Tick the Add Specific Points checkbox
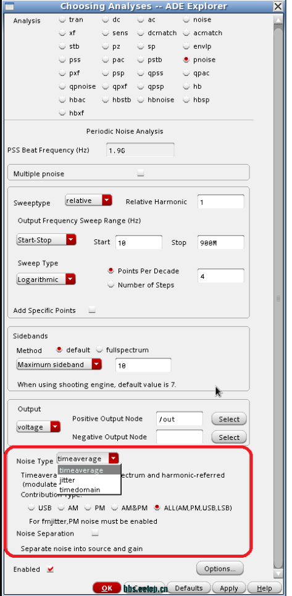The image size is (292, 596). 92,310
